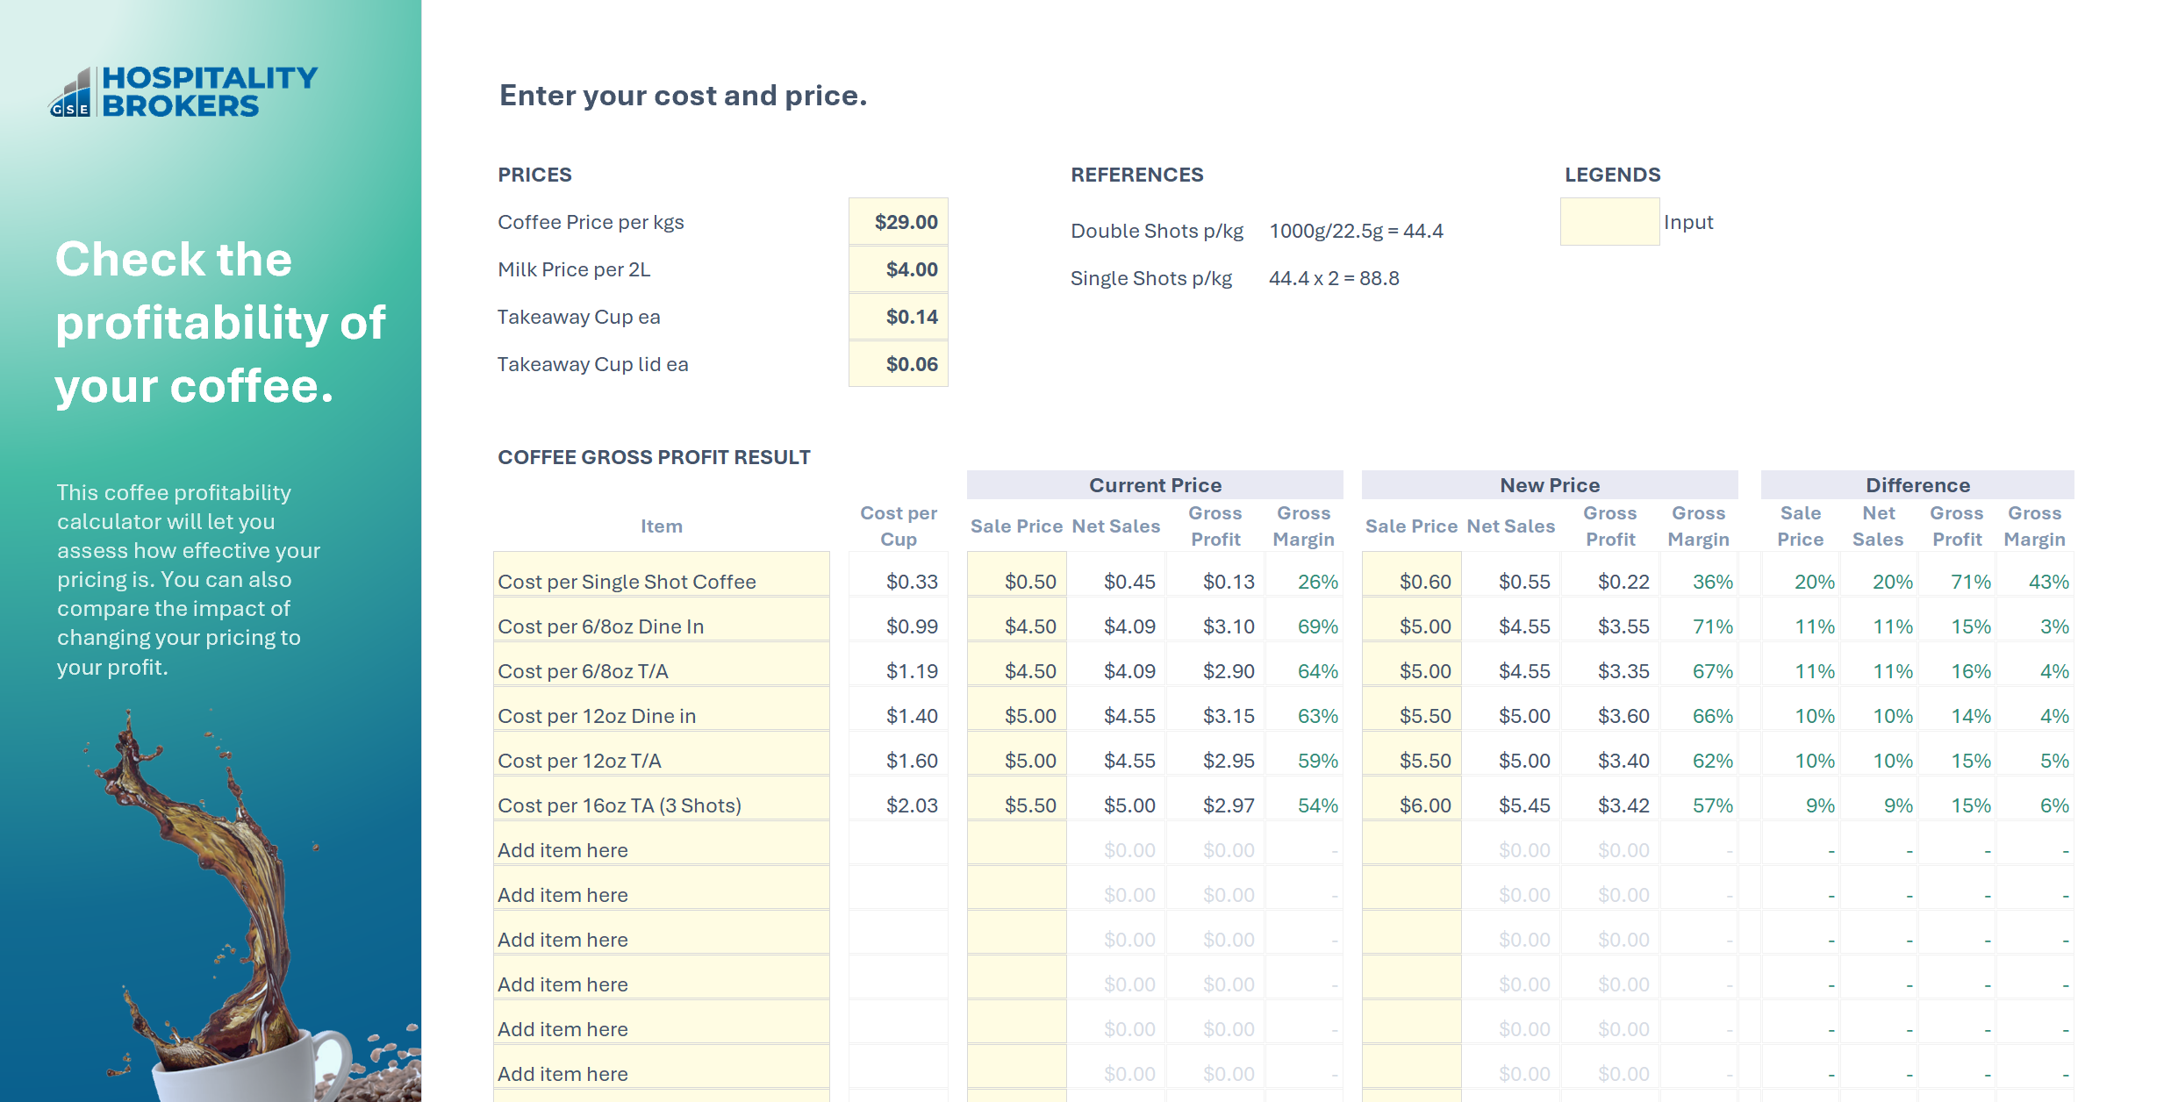The image size is (2171, 1102).
Task: Click the first Add item here row
Action: [x=662, y=843]
